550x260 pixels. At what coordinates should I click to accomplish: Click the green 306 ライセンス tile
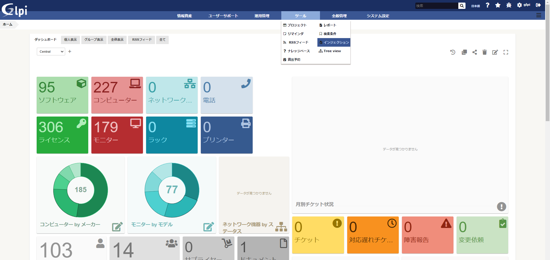tap(62, 135)
